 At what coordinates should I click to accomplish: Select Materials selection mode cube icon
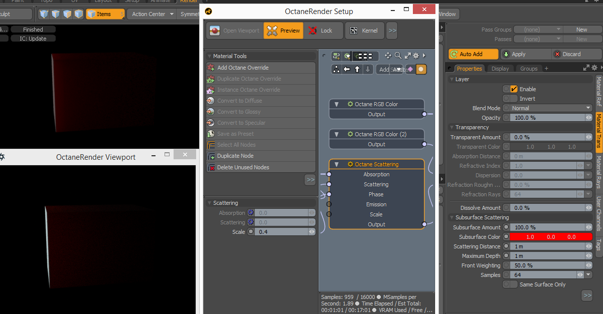[x=79, y=14]
